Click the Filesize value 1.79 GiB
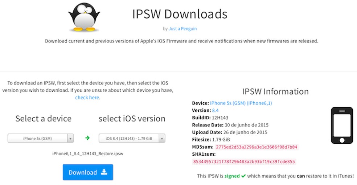Screen dimensions: 357x185 (x=221, y=140)
